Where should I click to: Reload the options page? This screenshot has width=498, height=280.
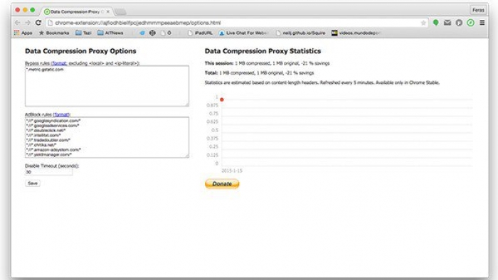point(38,23)
